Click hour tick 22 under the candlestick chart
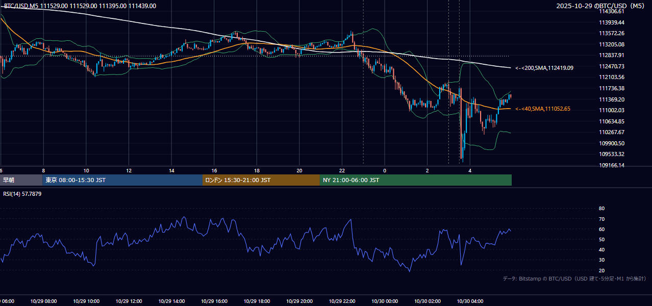 [x=342, y=170]
